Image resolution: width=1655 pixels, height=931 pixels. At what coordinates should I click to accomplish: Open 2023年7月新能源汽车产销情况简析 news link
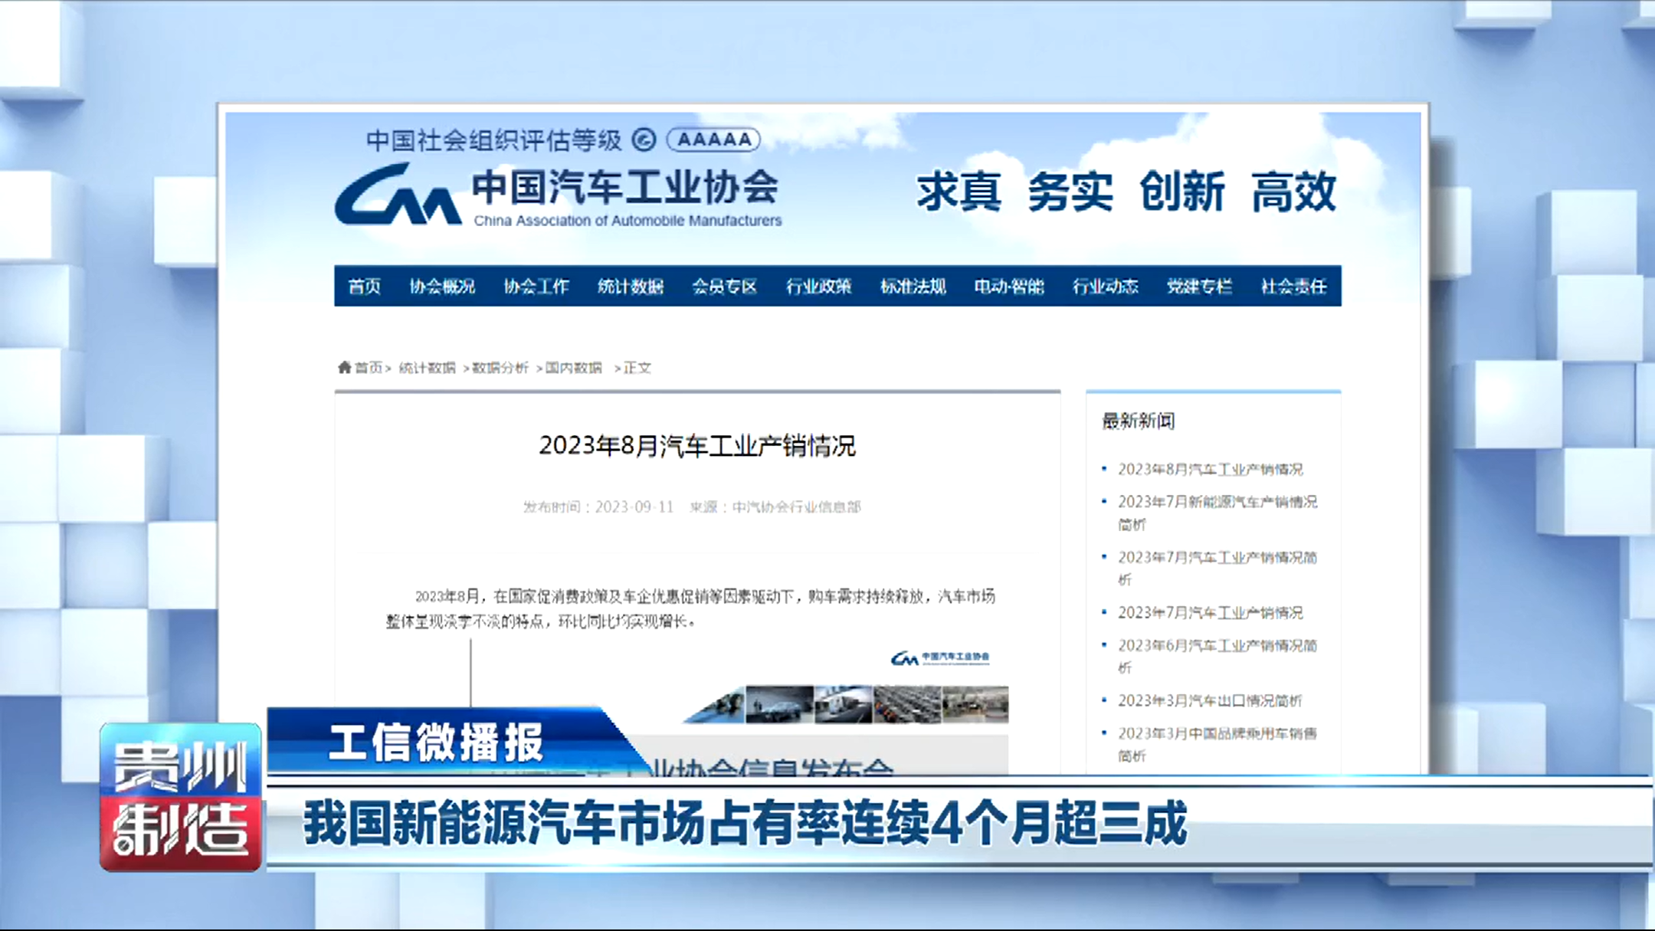point(1217,502)
